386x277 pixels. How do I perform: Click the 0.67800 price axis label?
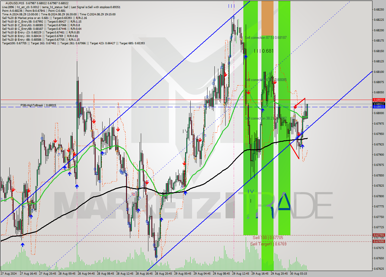379,196
